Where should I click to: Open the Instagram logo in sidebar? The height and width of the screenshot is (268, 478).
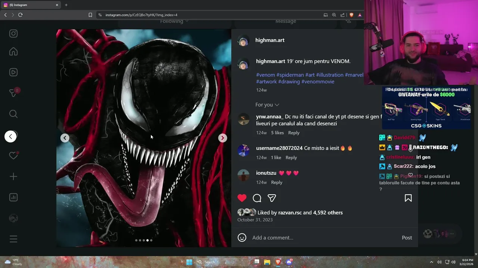point(13,33)
